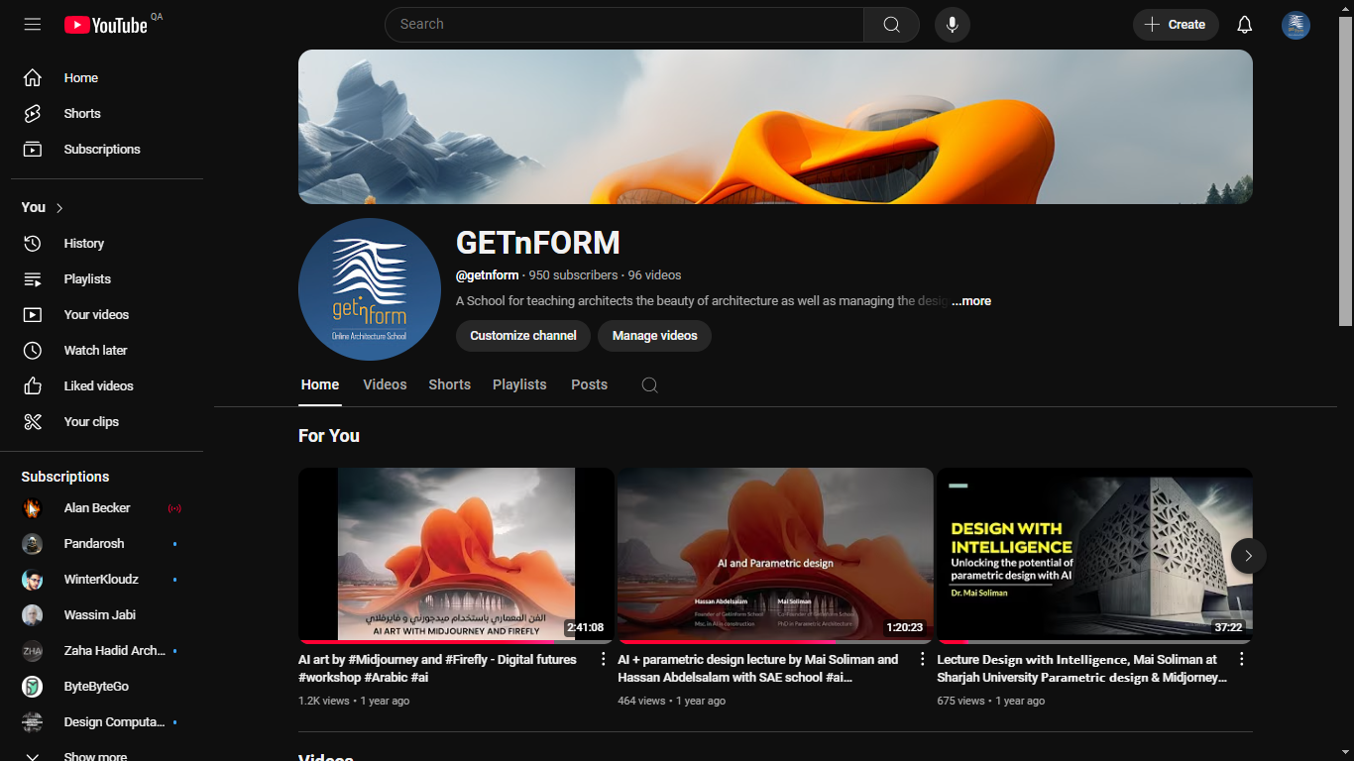Image resolution: width=1354 pixels, height=761 pixels.
Task: Expand the You section chevron
Action: click(59, 208)
